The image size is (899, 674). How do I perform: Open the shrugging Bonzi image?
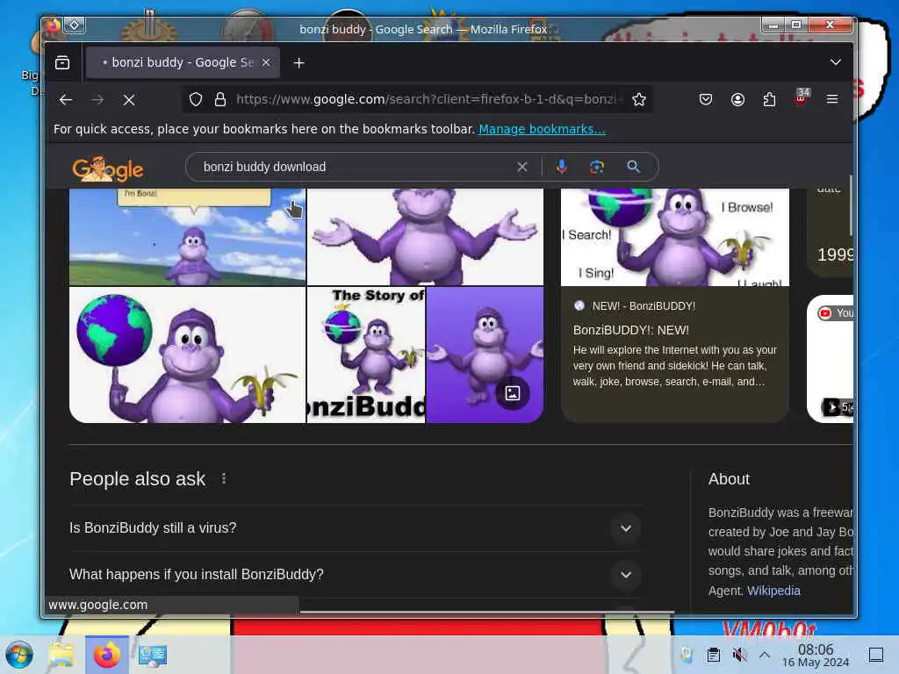pos(426,237)
